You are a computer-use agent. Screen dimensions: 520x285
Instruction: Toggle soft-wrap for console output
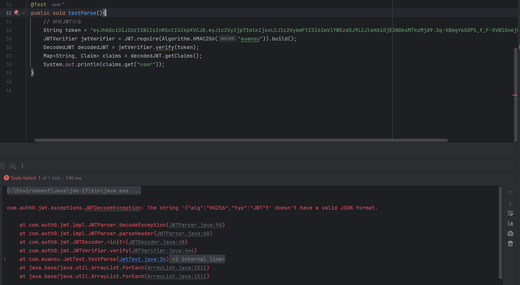pyautogui.click(x=510, y=213)
